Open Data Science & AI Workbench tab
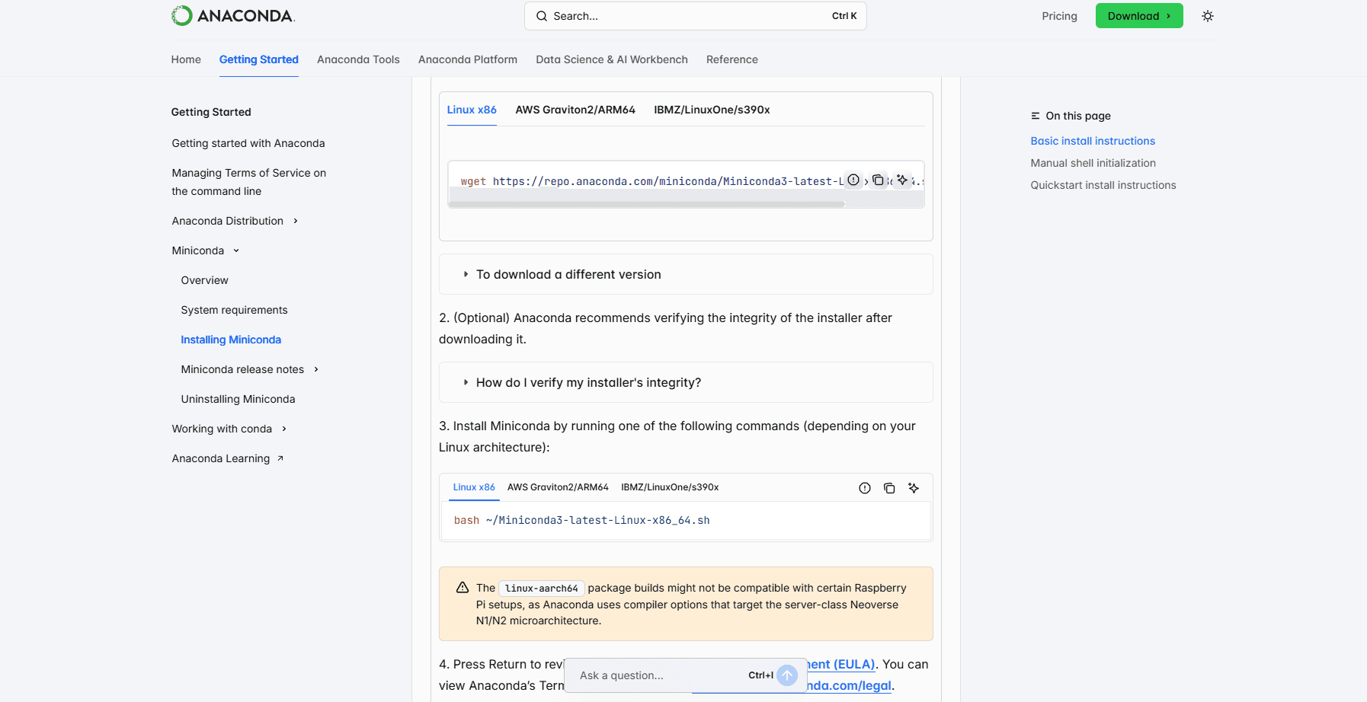 point(612,59)
